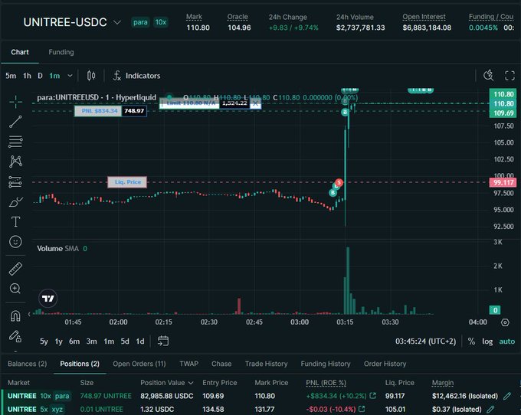
Task: Toggle auto scale mode
Action: coord(507,341)
